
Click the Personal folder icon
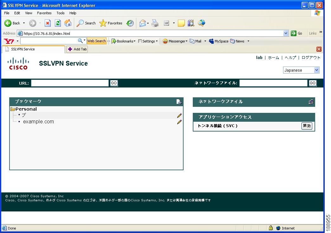(13, 109)
